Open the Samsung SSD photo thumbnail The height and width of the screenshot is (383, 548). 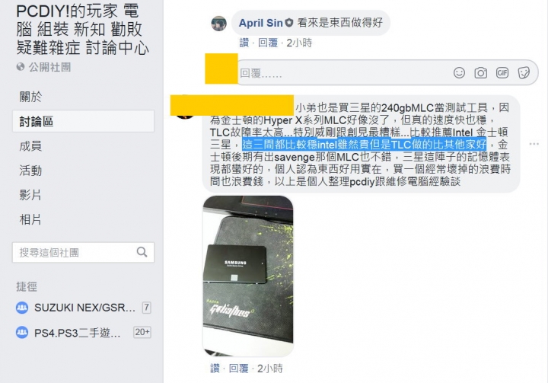(248, 276)
